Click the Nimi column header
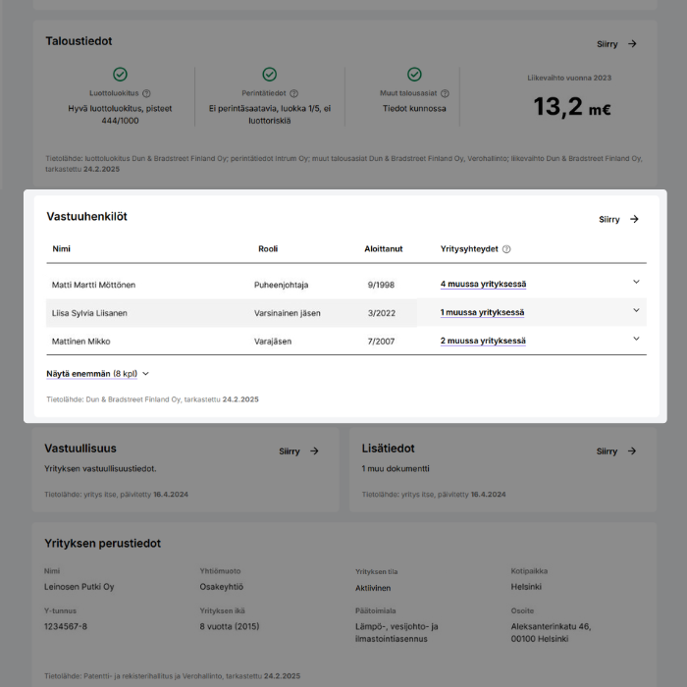 [62, 249]
